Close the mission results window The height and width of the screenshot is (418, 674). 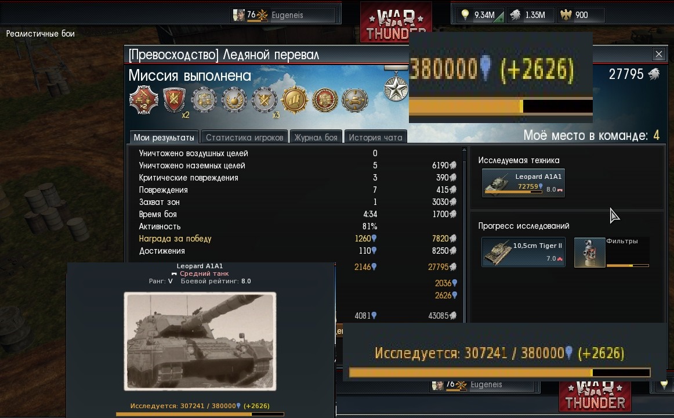pyautogui.click(x=658, y=54)
